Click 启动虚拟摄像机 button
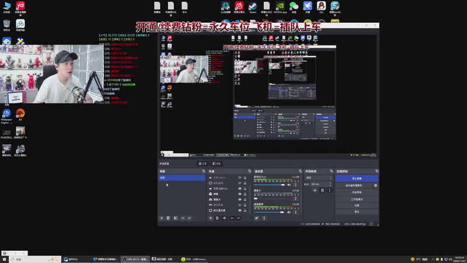The width and height of the screenshot is (467, 263). (x=354, y=185)
